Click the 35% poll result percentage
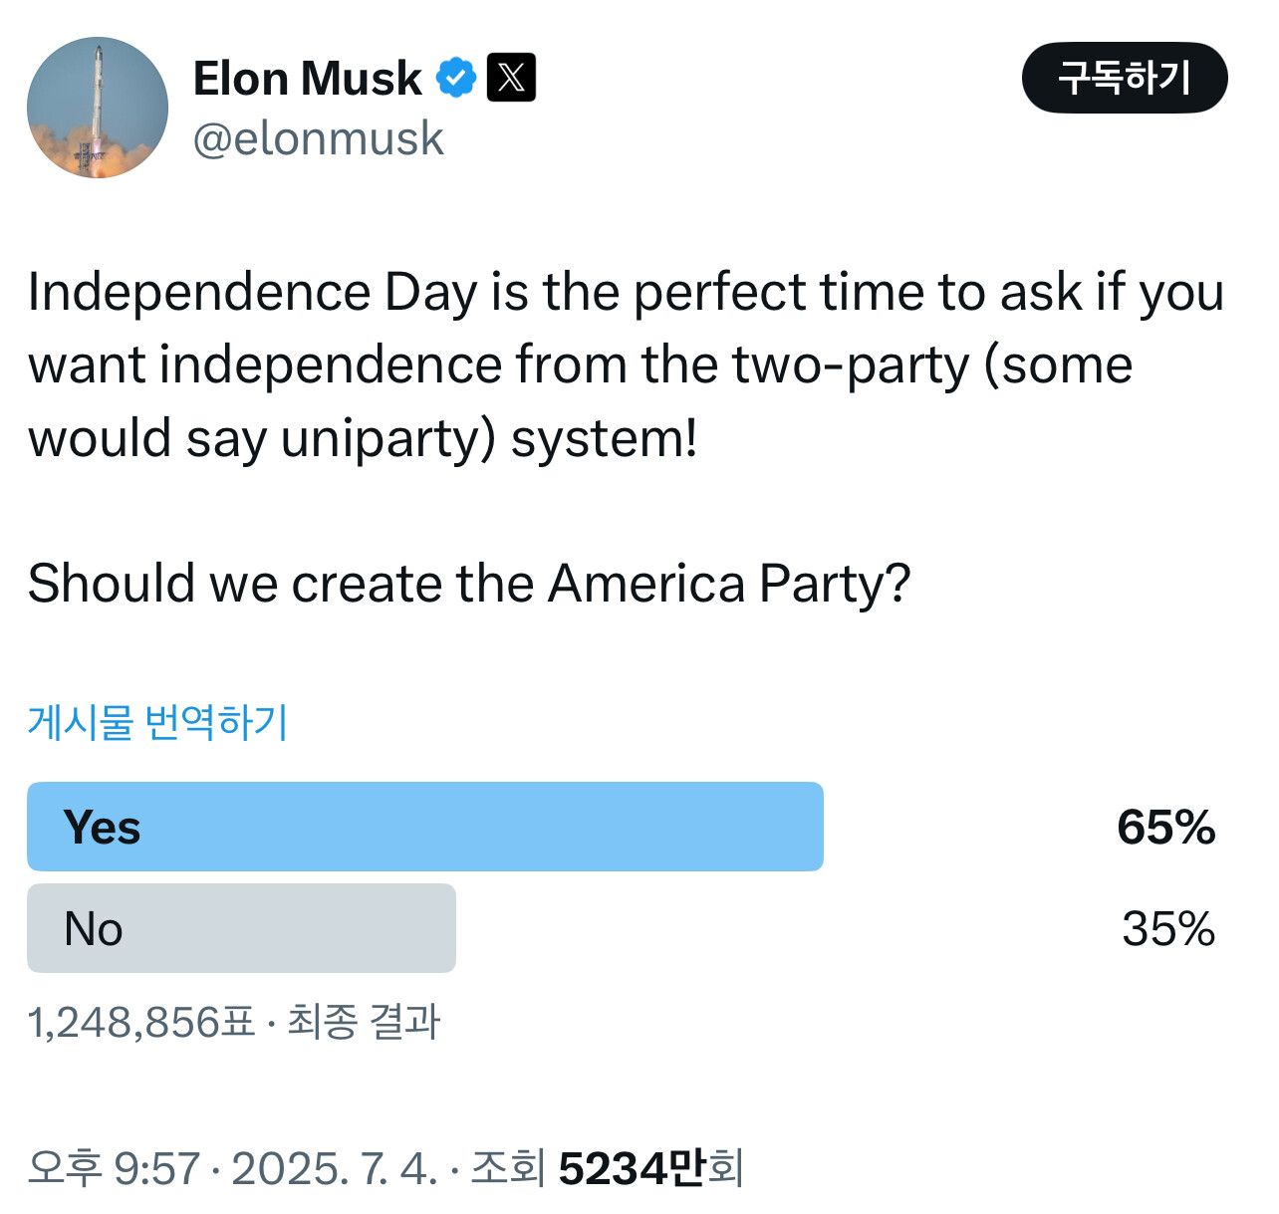 [x=1167, y=929]
